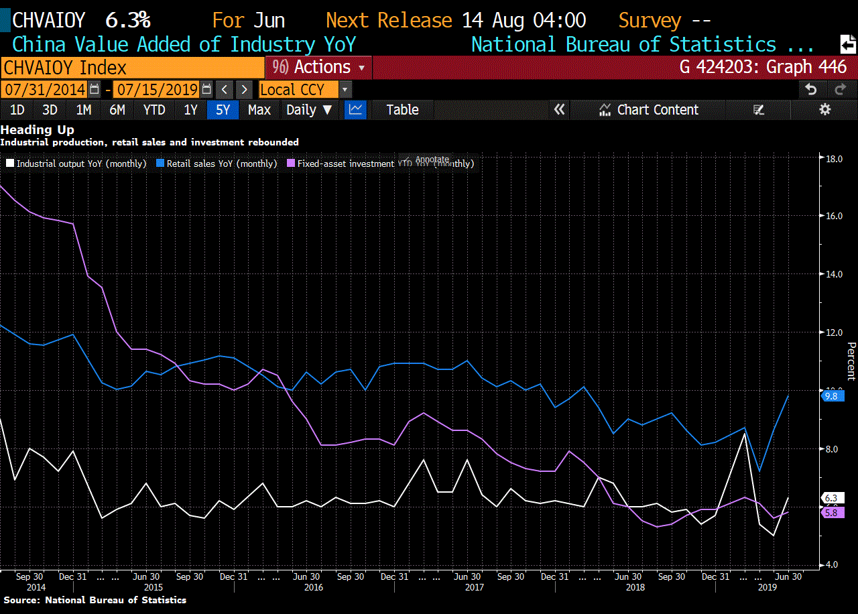The image size is (858, 614).
Task: Select the 1Y time range tab
Action: (190, 110)
